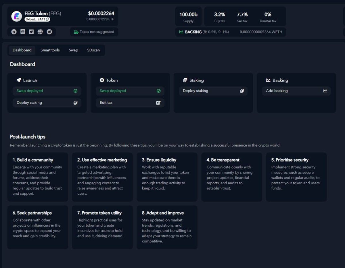Image resolution: width=345 pixels, height=268 pixels.
Task: Click the Dashboard section heading
Action: click(22, 64)
